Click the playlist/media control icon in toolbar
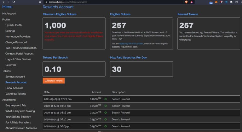The width and height of the screenshot is (242, 132). tap(236, 2)
